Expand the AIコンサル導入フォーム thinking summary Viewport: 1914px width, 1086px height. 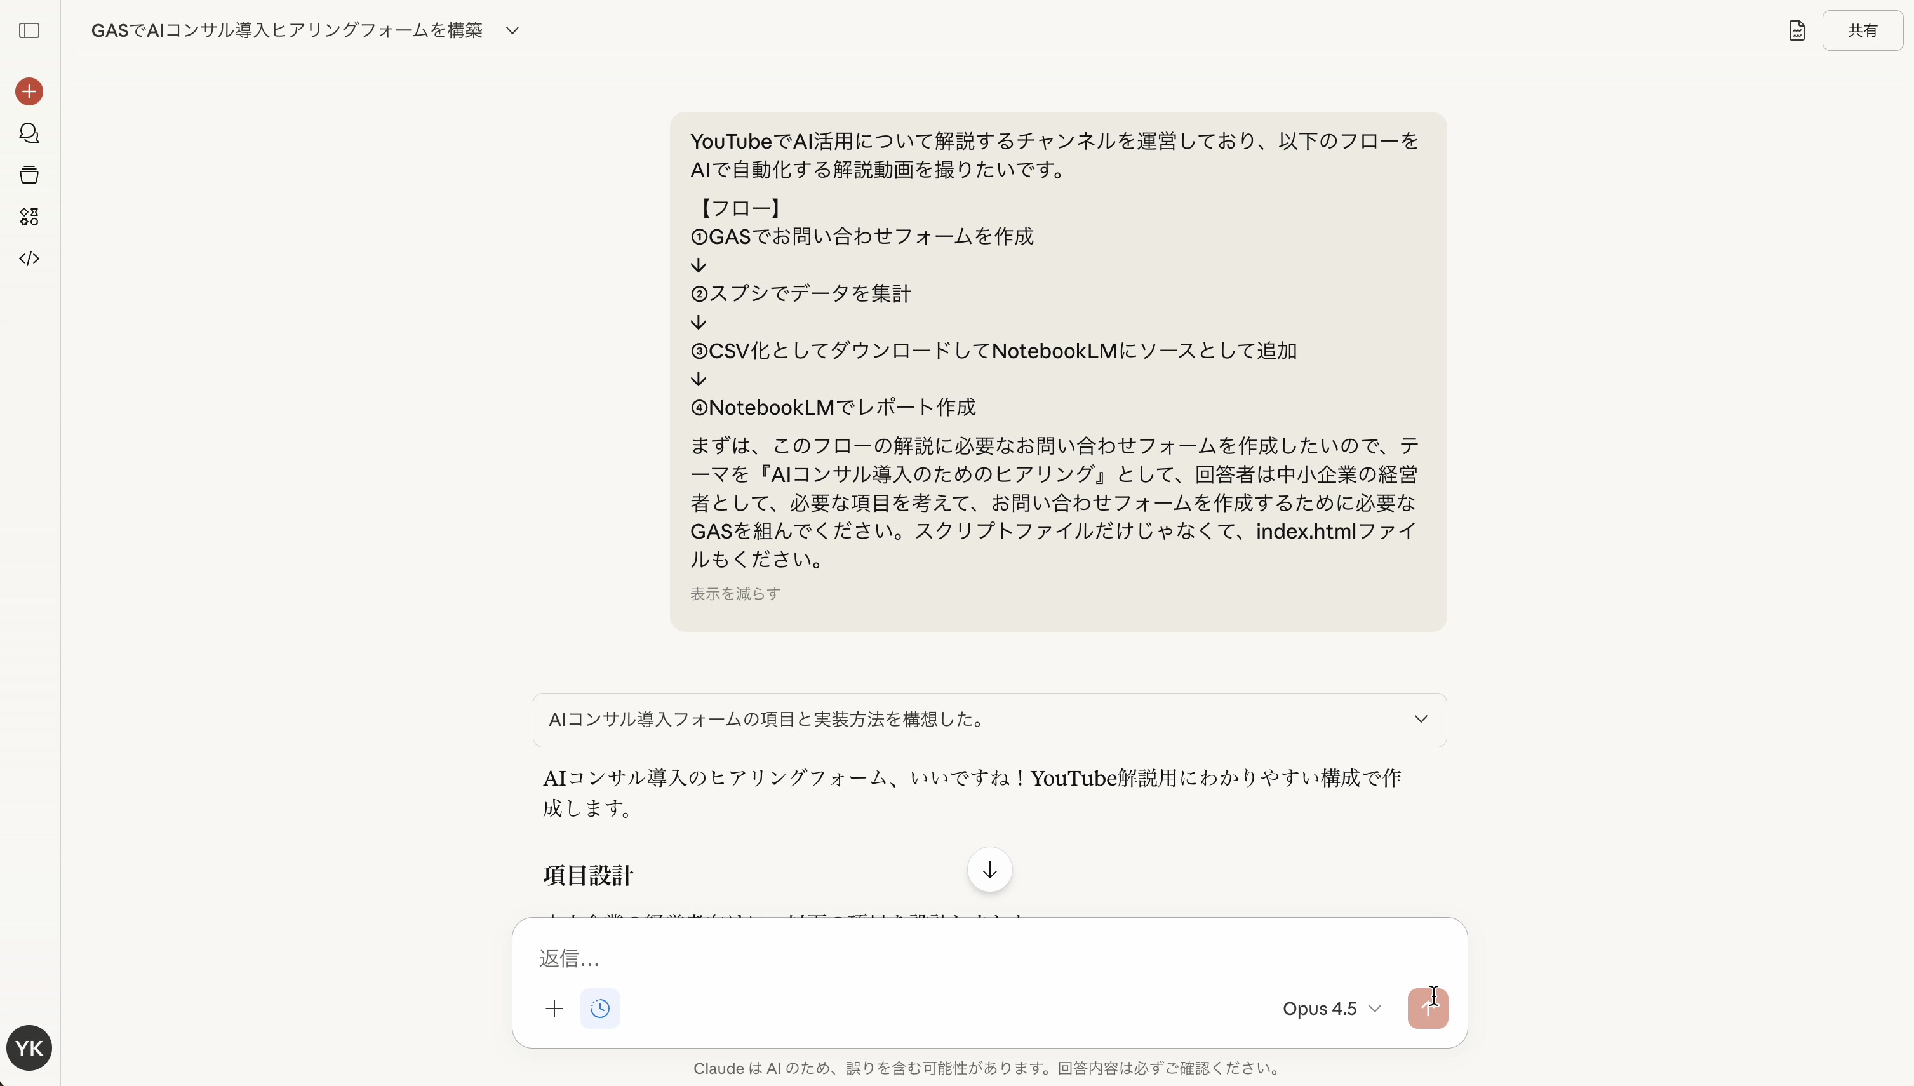(1421, 718)
